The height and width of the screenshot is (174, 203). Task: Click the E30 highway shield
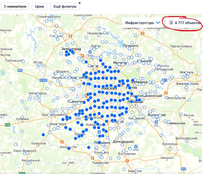8,125
